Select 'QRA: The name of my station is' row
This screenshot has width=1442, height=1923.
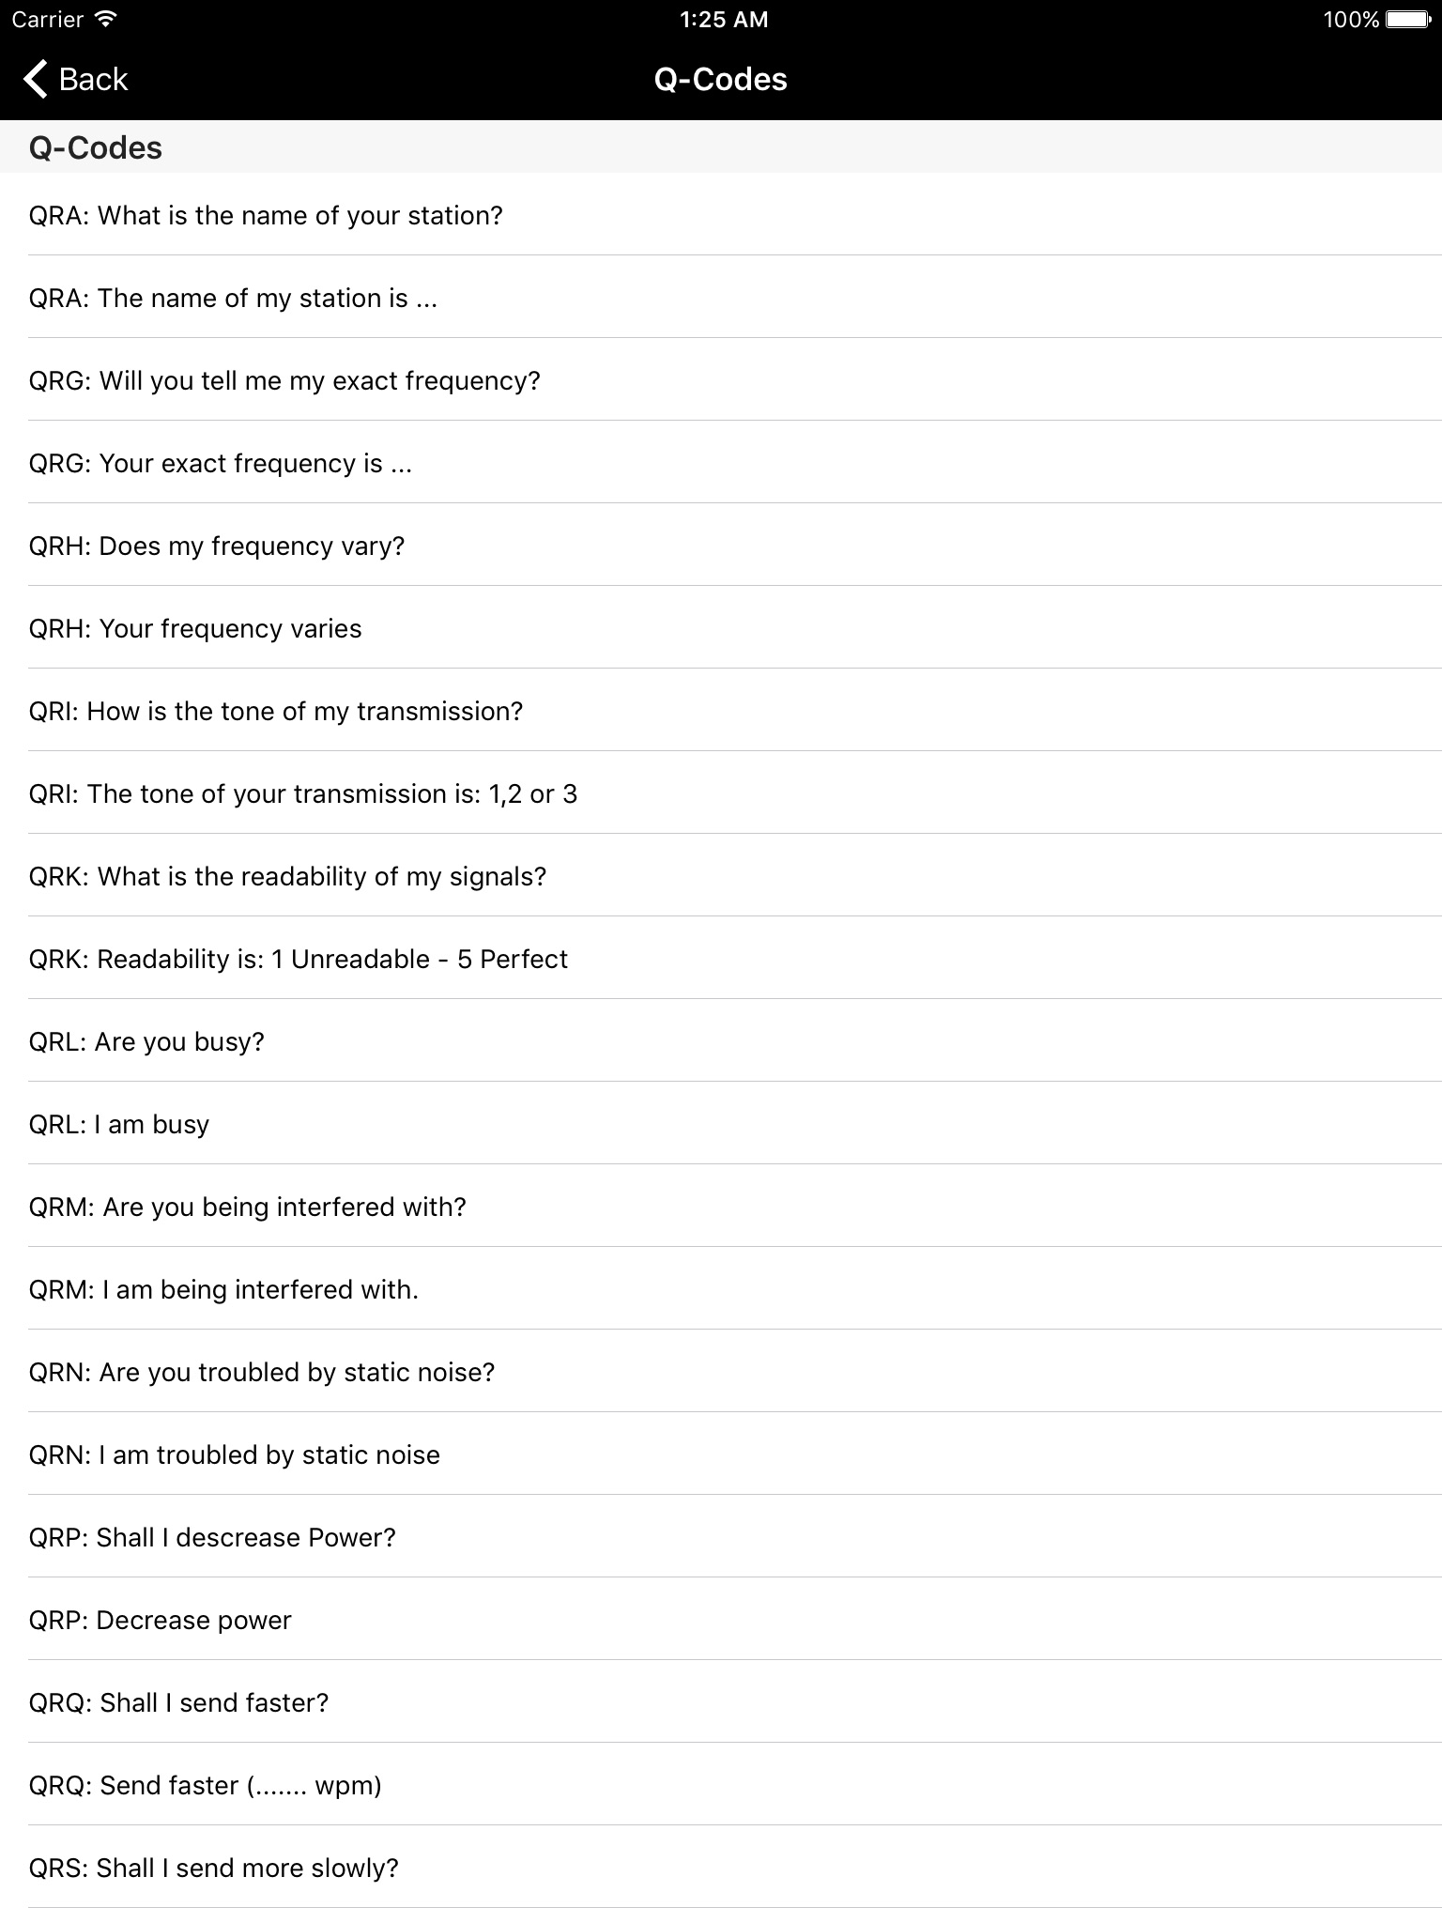pos(233,299)
